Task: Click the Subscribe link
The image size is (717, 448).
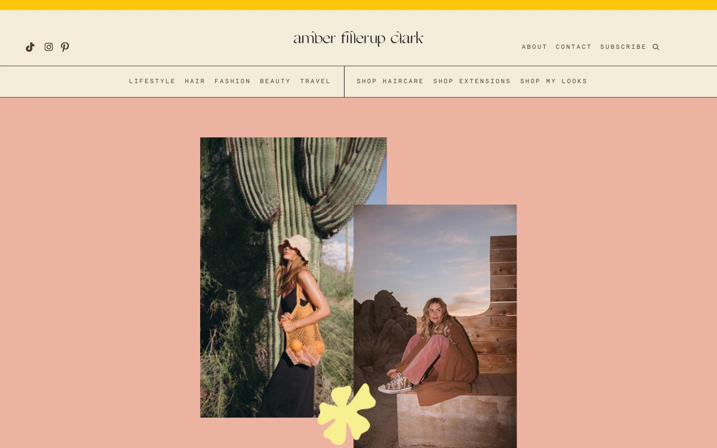Action: pos(623,47)
